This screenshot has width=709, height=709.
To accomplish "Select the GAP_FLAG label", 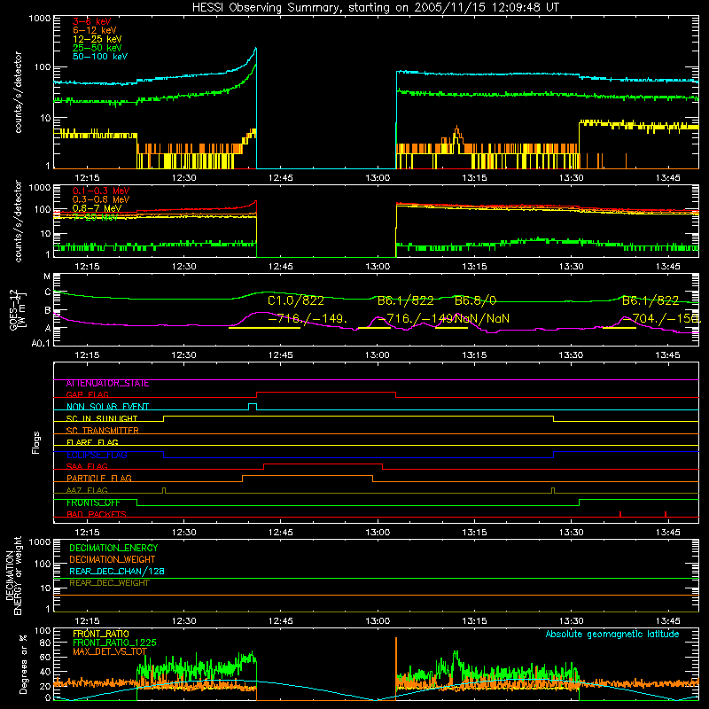I will [x=87, y=394].
